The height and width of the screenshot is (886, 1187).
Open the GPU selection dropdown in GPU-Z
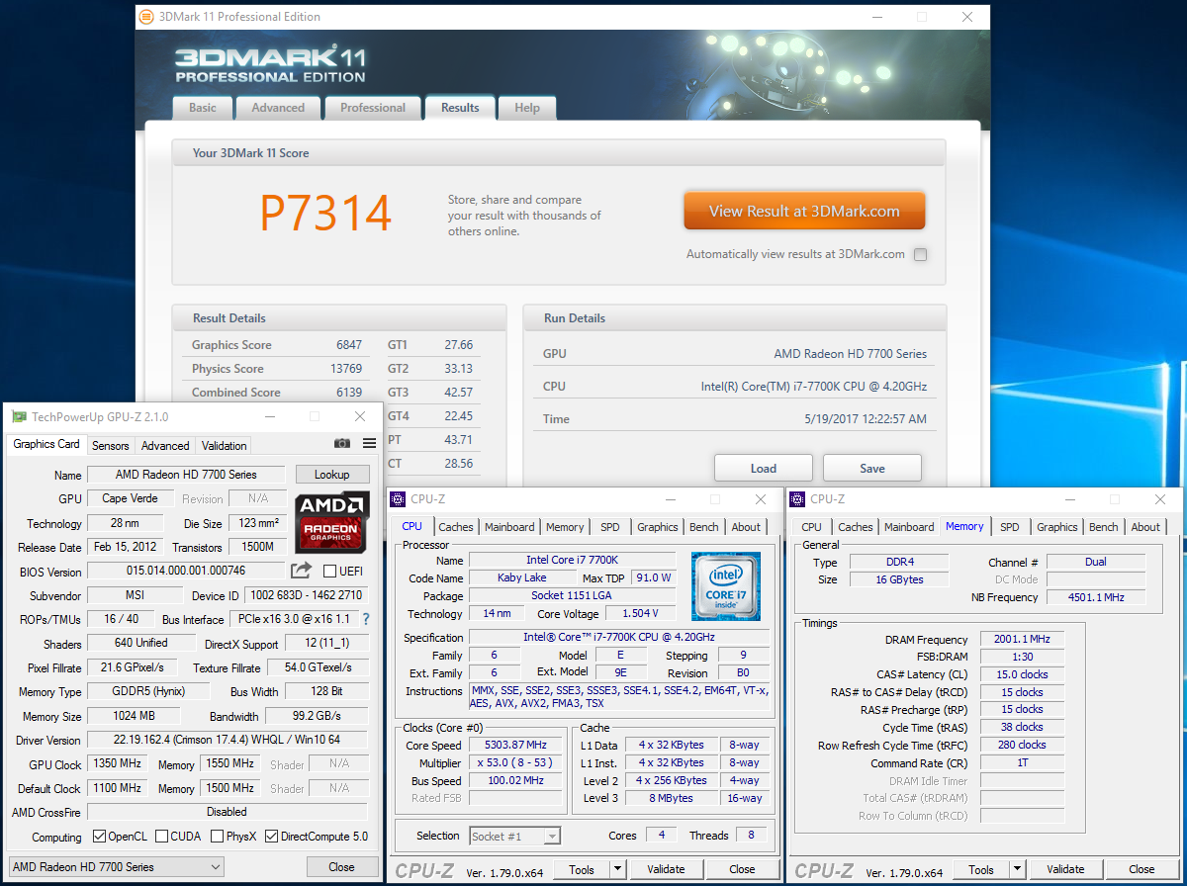[116, 867]
